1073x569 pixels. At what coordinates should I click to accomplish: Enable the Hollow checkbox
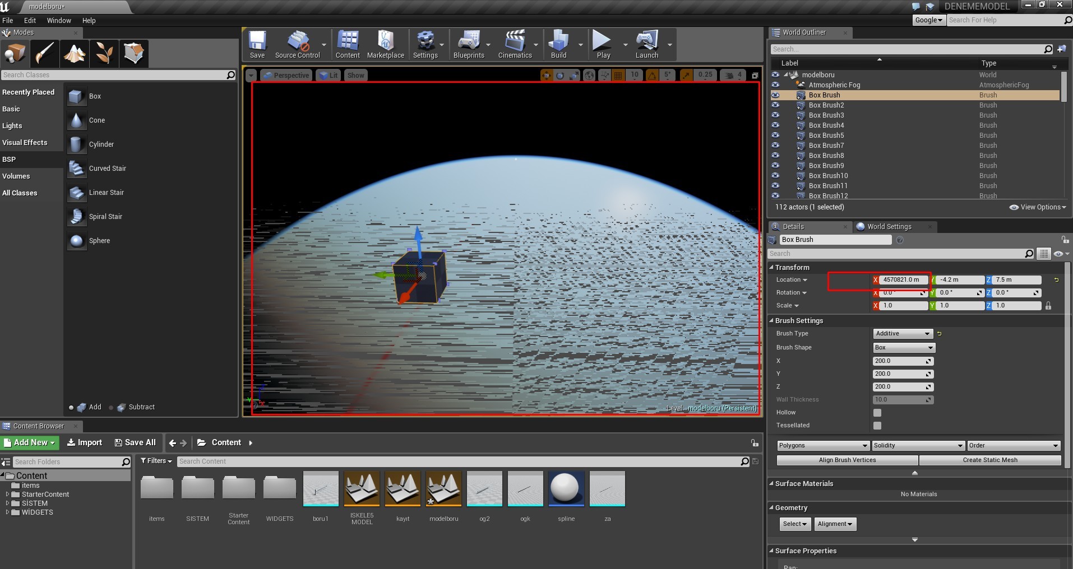[877, 413]
